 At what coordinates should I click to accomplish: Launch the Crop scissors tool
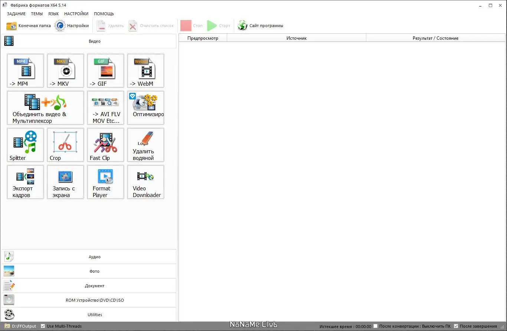click(x=65, y=145)
